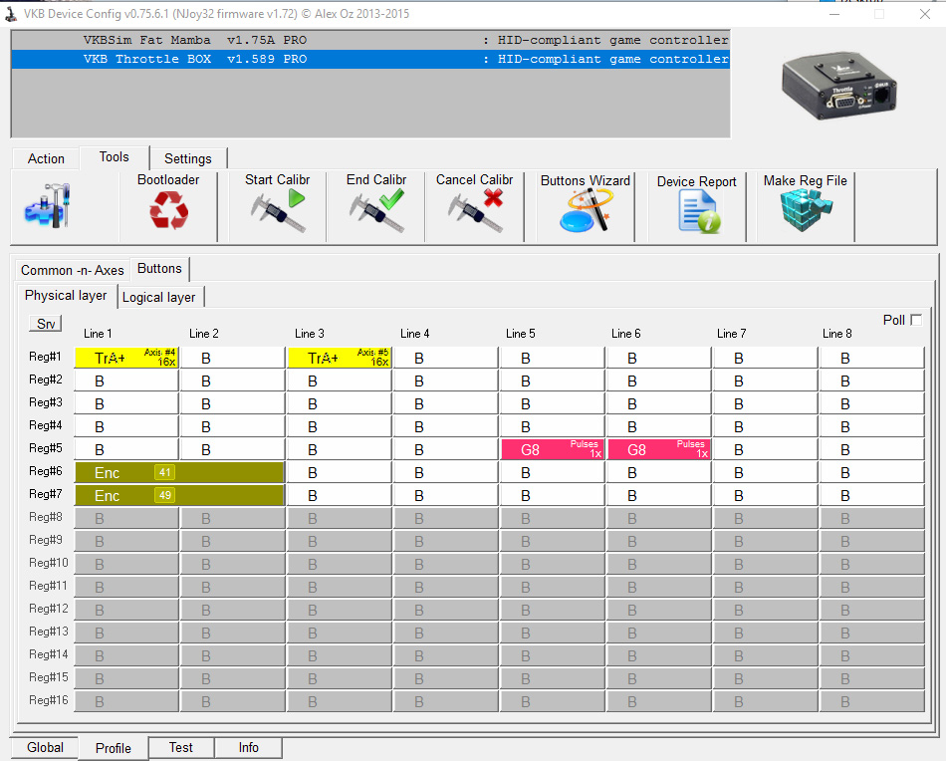The width and height of the screenshot is (946, 761).
Task: Open the Info bottom tab
Action: pyautogui.click(x=249, y=748)
